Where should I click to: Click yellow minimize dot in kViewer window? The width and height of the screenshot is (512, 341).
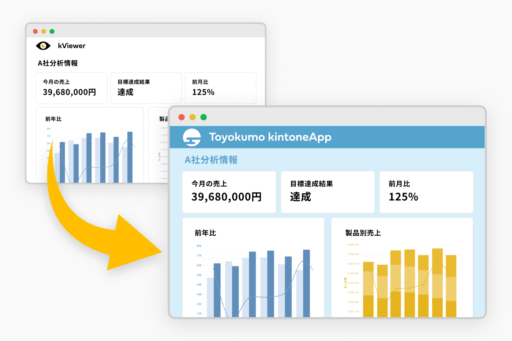pos(44,32)
